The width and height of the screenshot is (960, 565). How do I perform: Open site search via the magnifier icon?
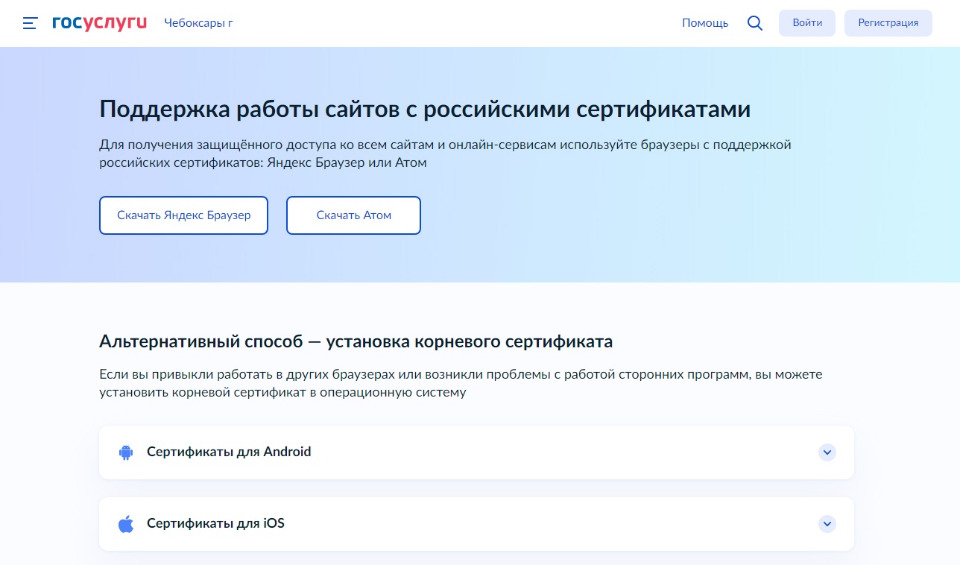click(755, 23)
